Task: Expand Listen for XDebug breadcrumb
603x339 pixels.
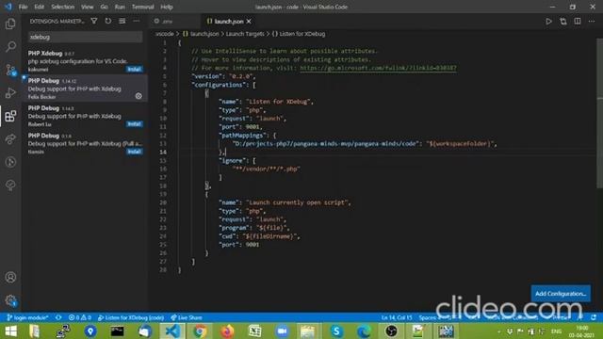Action: [299, 34]
